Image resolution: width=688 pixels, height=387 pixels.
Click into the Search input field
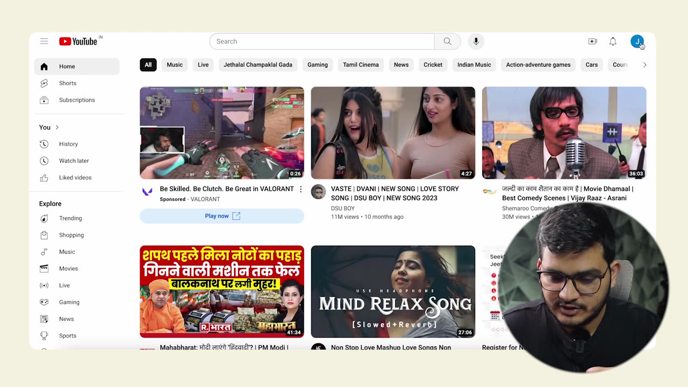click(322, 41)
